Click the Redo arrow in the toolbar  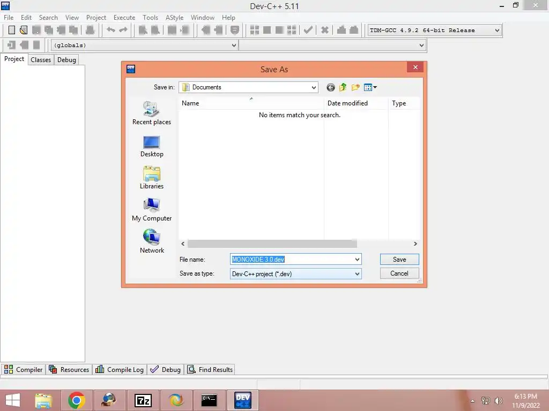[x=123, y=30]
